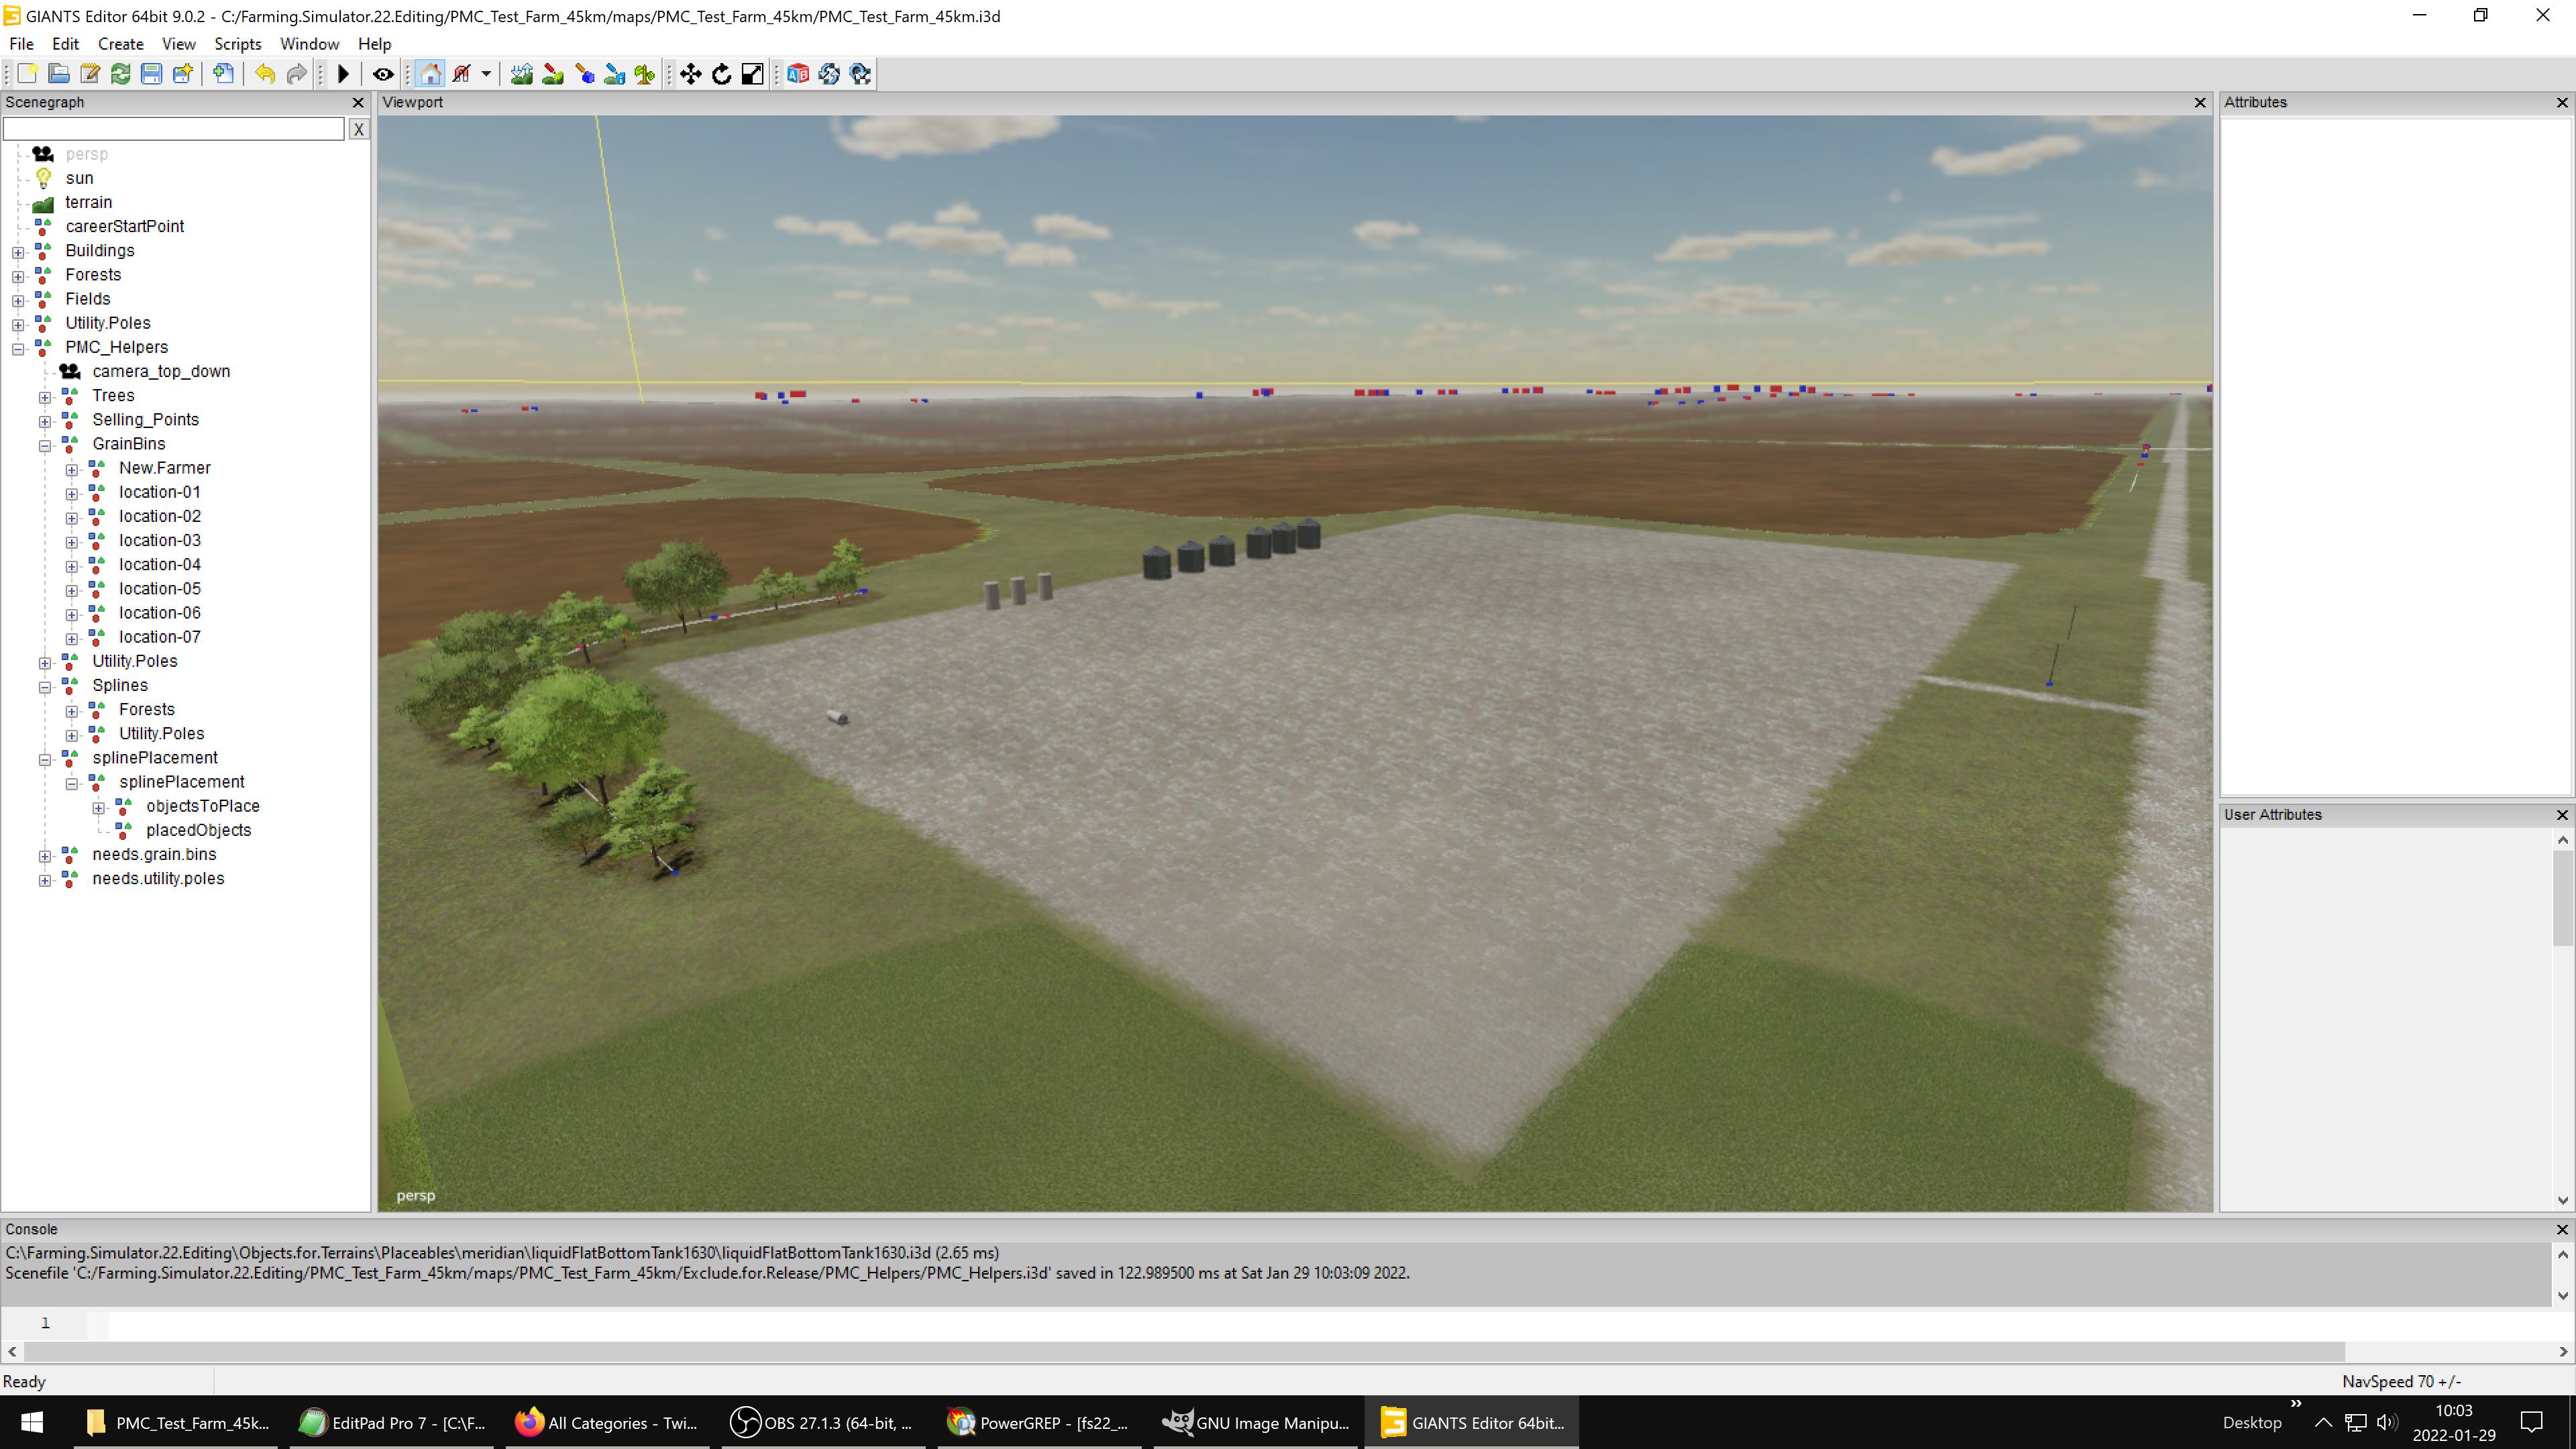Close the Scenegraph panel

(358, 102)
